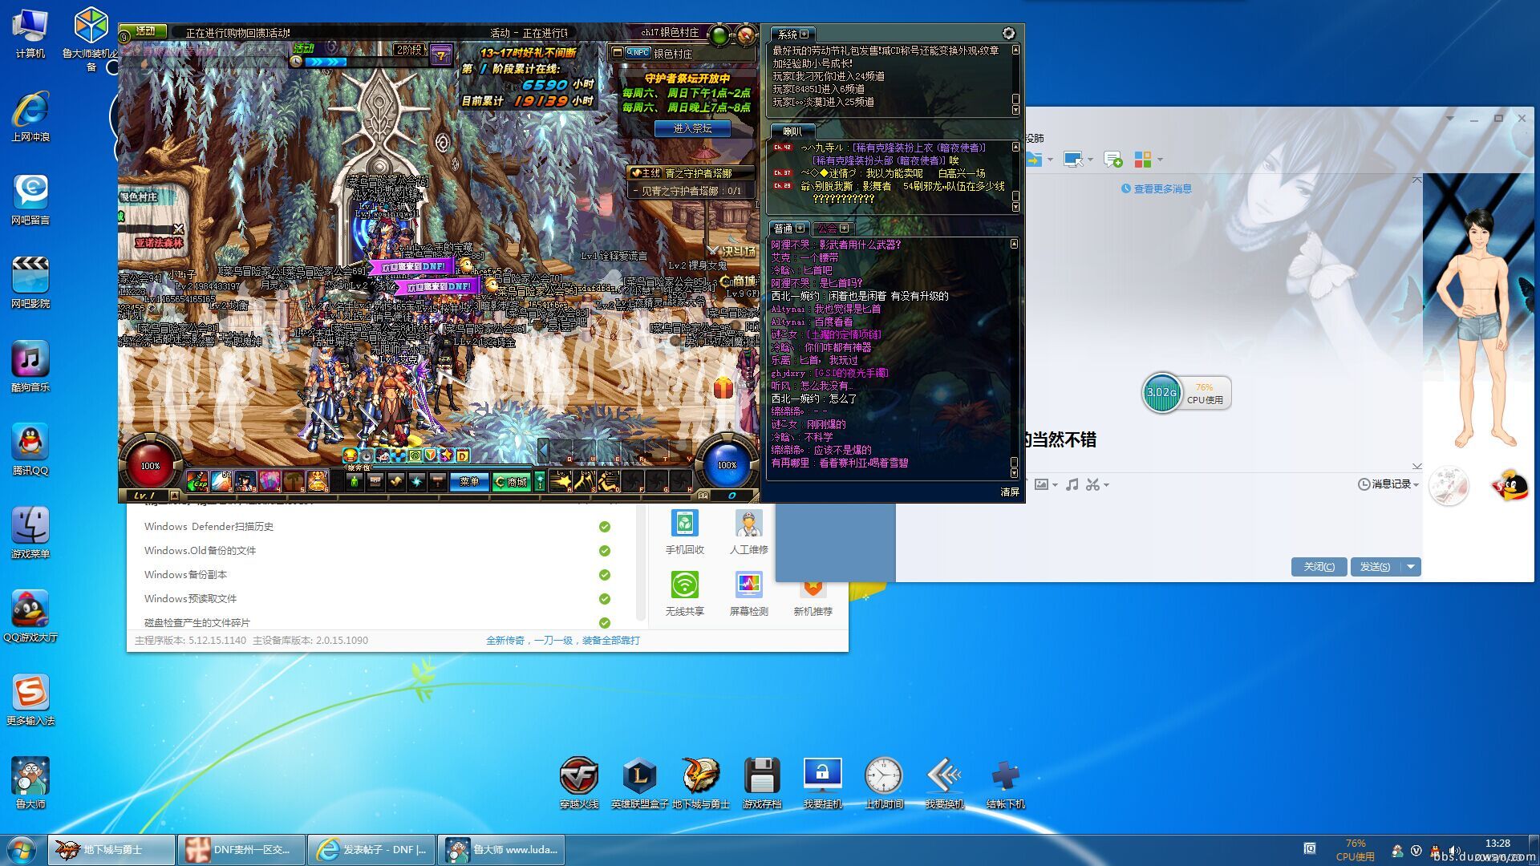Open the quest scroll icon in game bar

[395, 482]
